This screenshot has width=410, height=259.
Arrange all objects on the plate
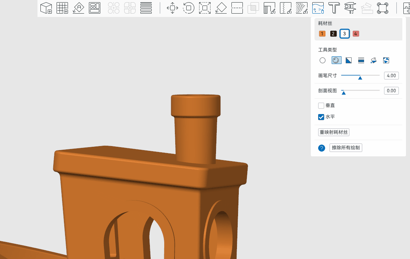coord(95,8)
